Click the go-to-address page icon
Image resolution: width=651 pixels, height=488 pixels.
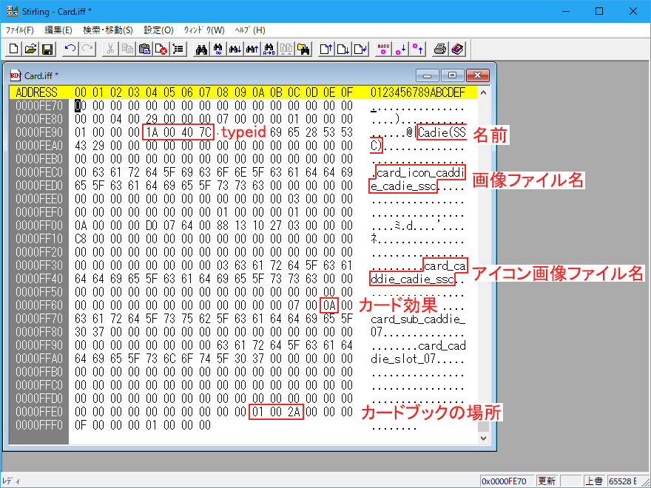[x=360, y=49]
